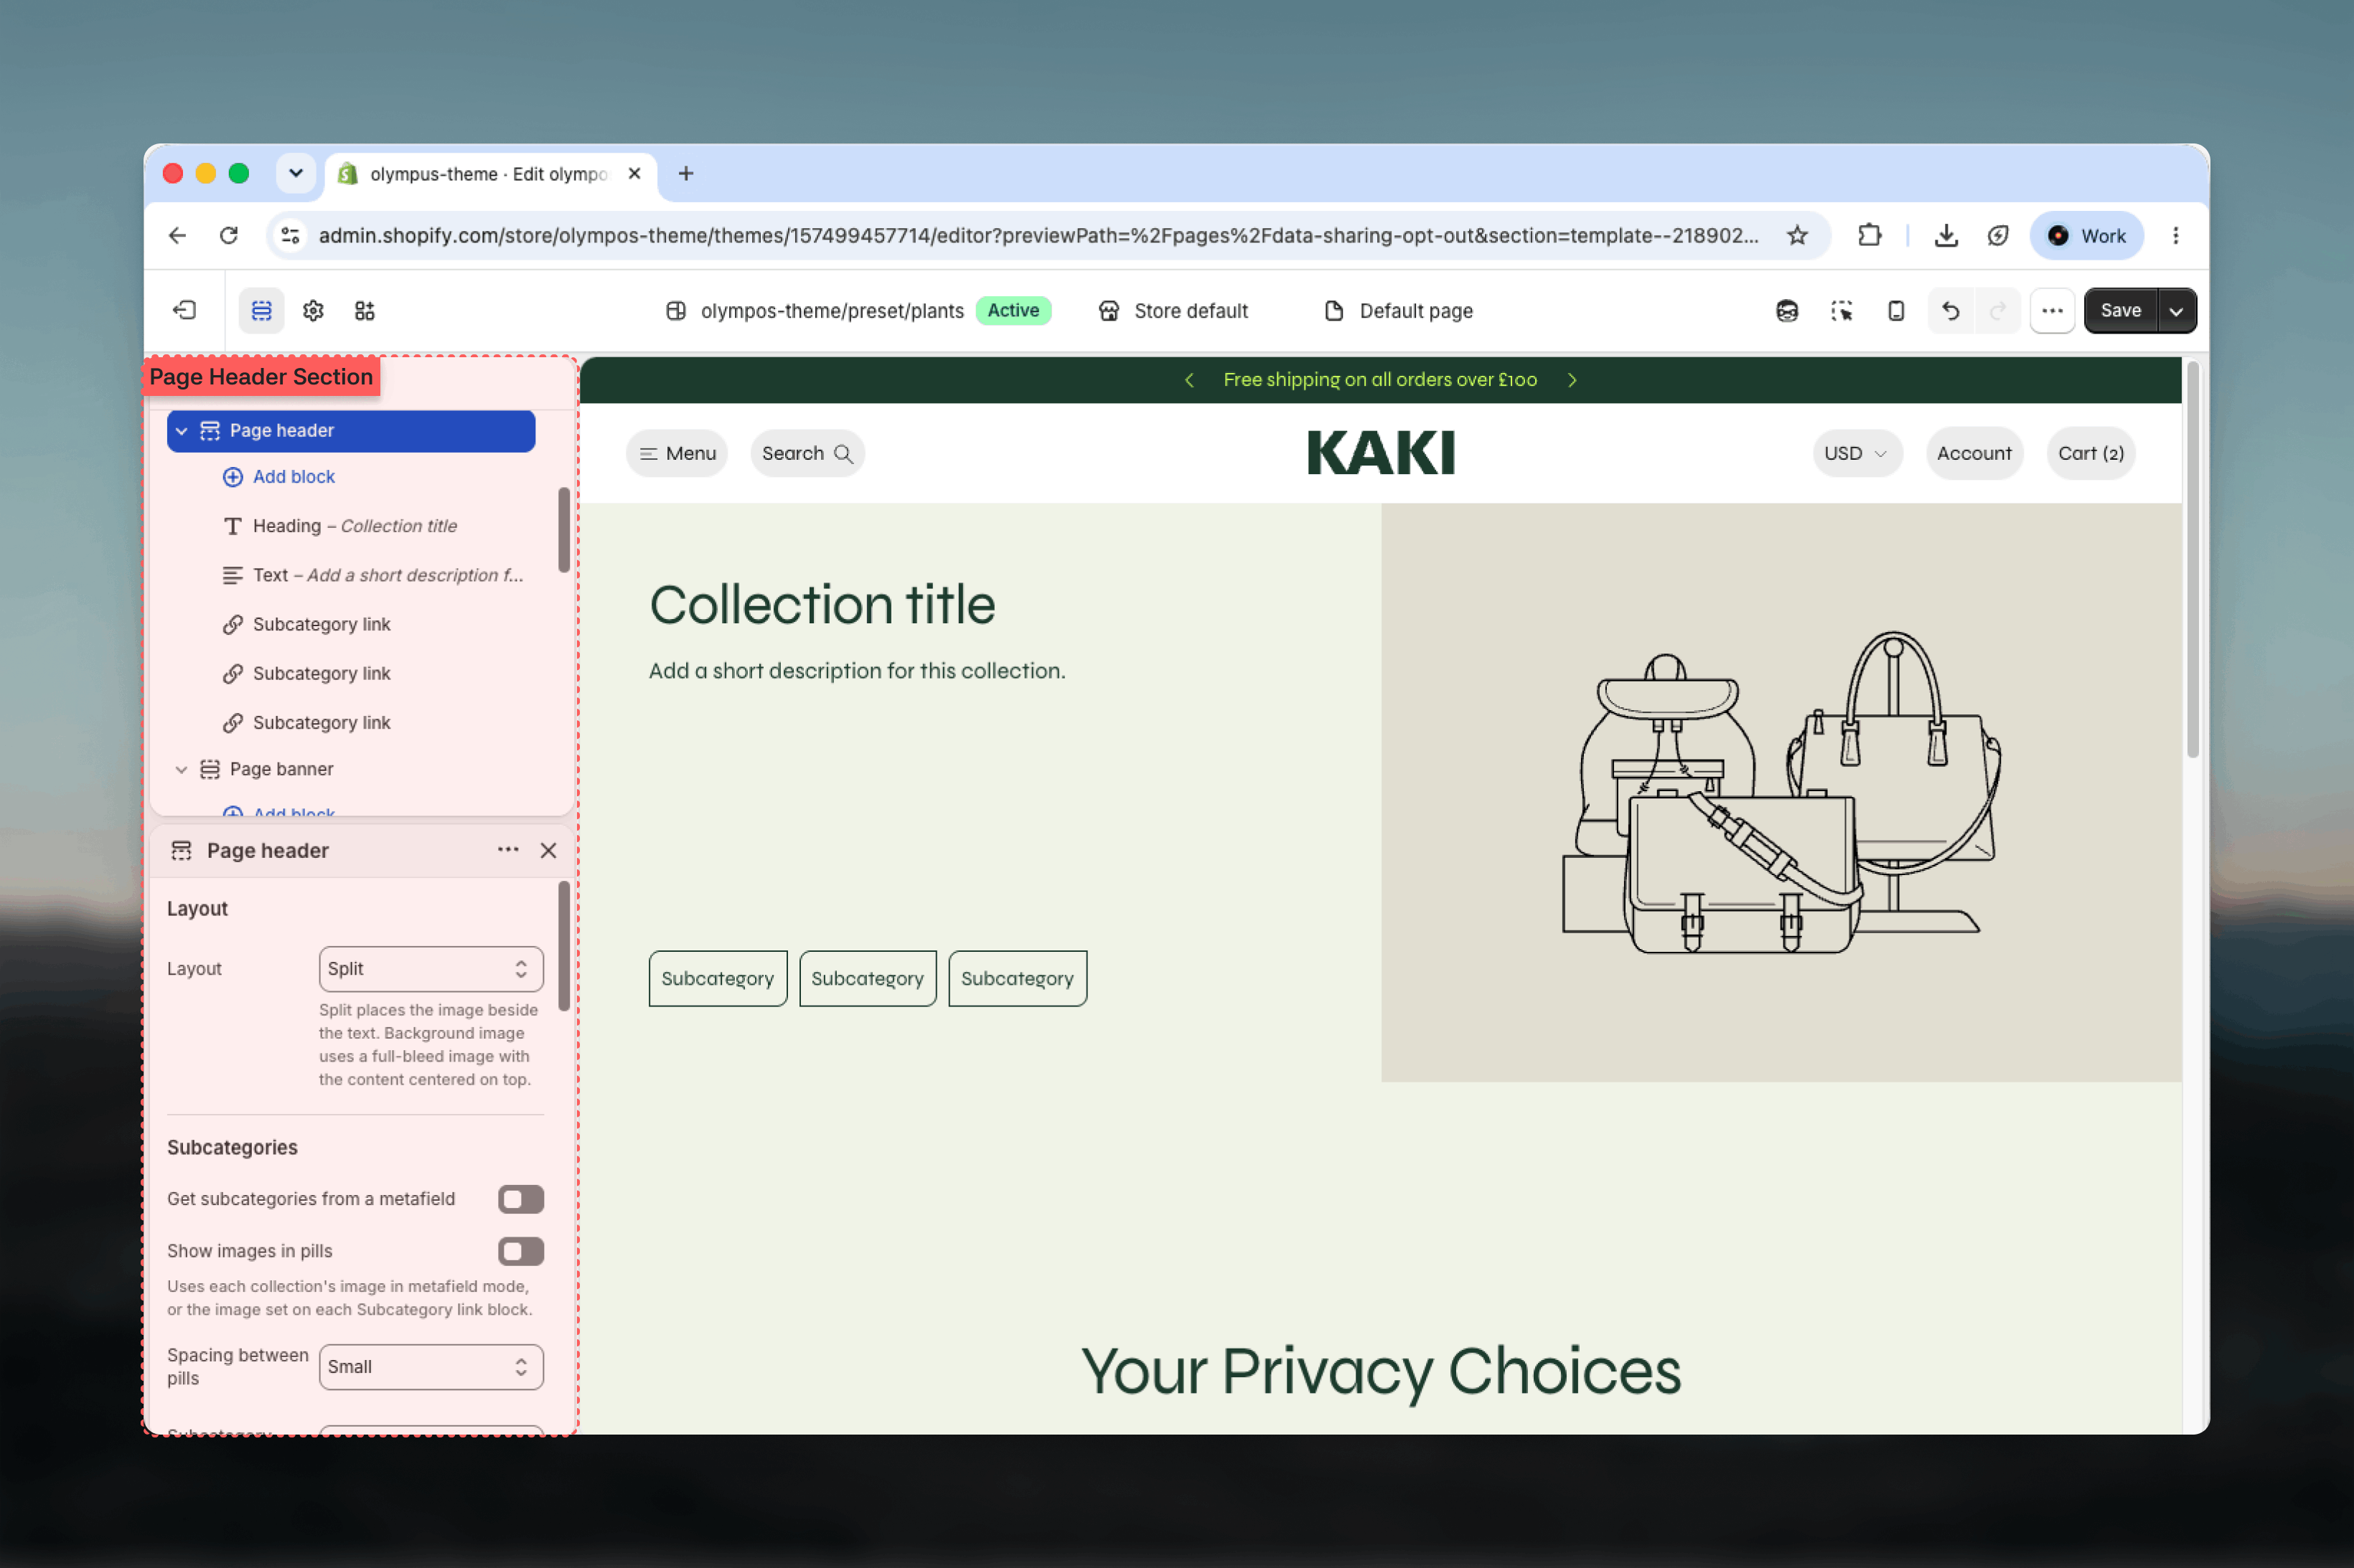Open Cart (2) in preview
The height and width of the screenshot is (1568, 2354).
pos(2090,453)
